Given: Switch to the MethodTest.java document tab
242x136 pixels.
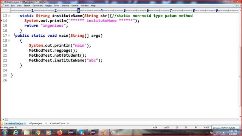Looking at the screenshot, I should coord(15,124).
